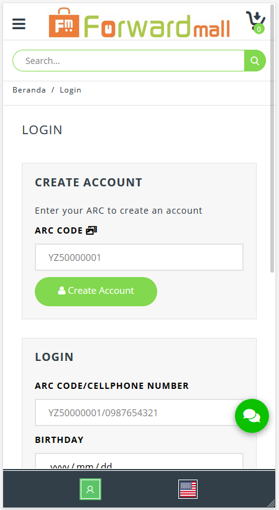Image resolution: width=279 pixels, height=510 pixels.
Task: Click the page vertical scrollbar
Action: [272, 139]
